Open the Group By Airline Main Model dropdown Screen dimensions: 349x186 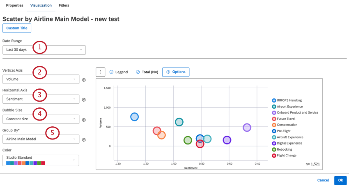(41, 139)
